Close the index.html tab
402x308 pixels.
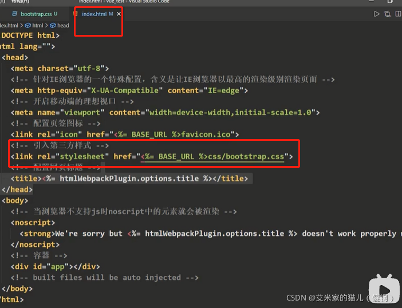(x=119, y=14)
